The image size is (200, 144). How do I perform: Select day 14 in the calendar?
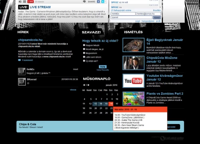coord(101,104)
